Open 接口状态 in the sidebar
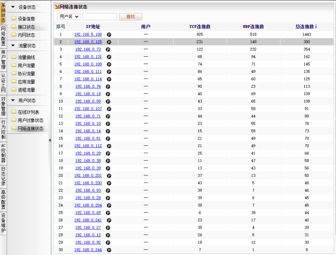This screenshot has height=255, width=336. [26, 27]
